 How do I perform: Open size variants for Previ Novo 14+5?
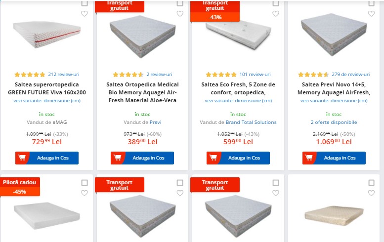tap(334, 101)
